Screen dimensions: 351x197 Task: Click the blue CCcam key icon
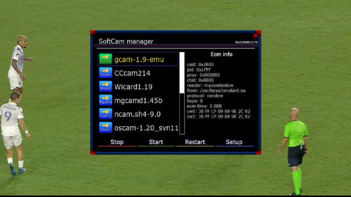[x=105, y=73]
